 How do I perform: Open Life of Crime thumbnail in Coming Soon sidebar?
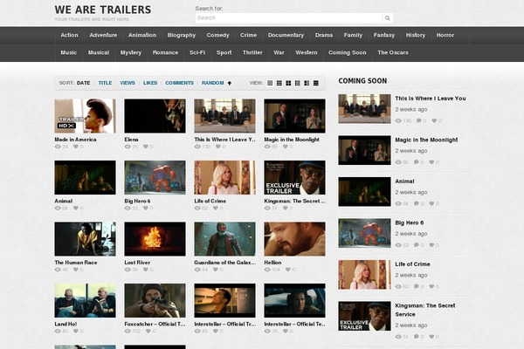coord(364,275)
